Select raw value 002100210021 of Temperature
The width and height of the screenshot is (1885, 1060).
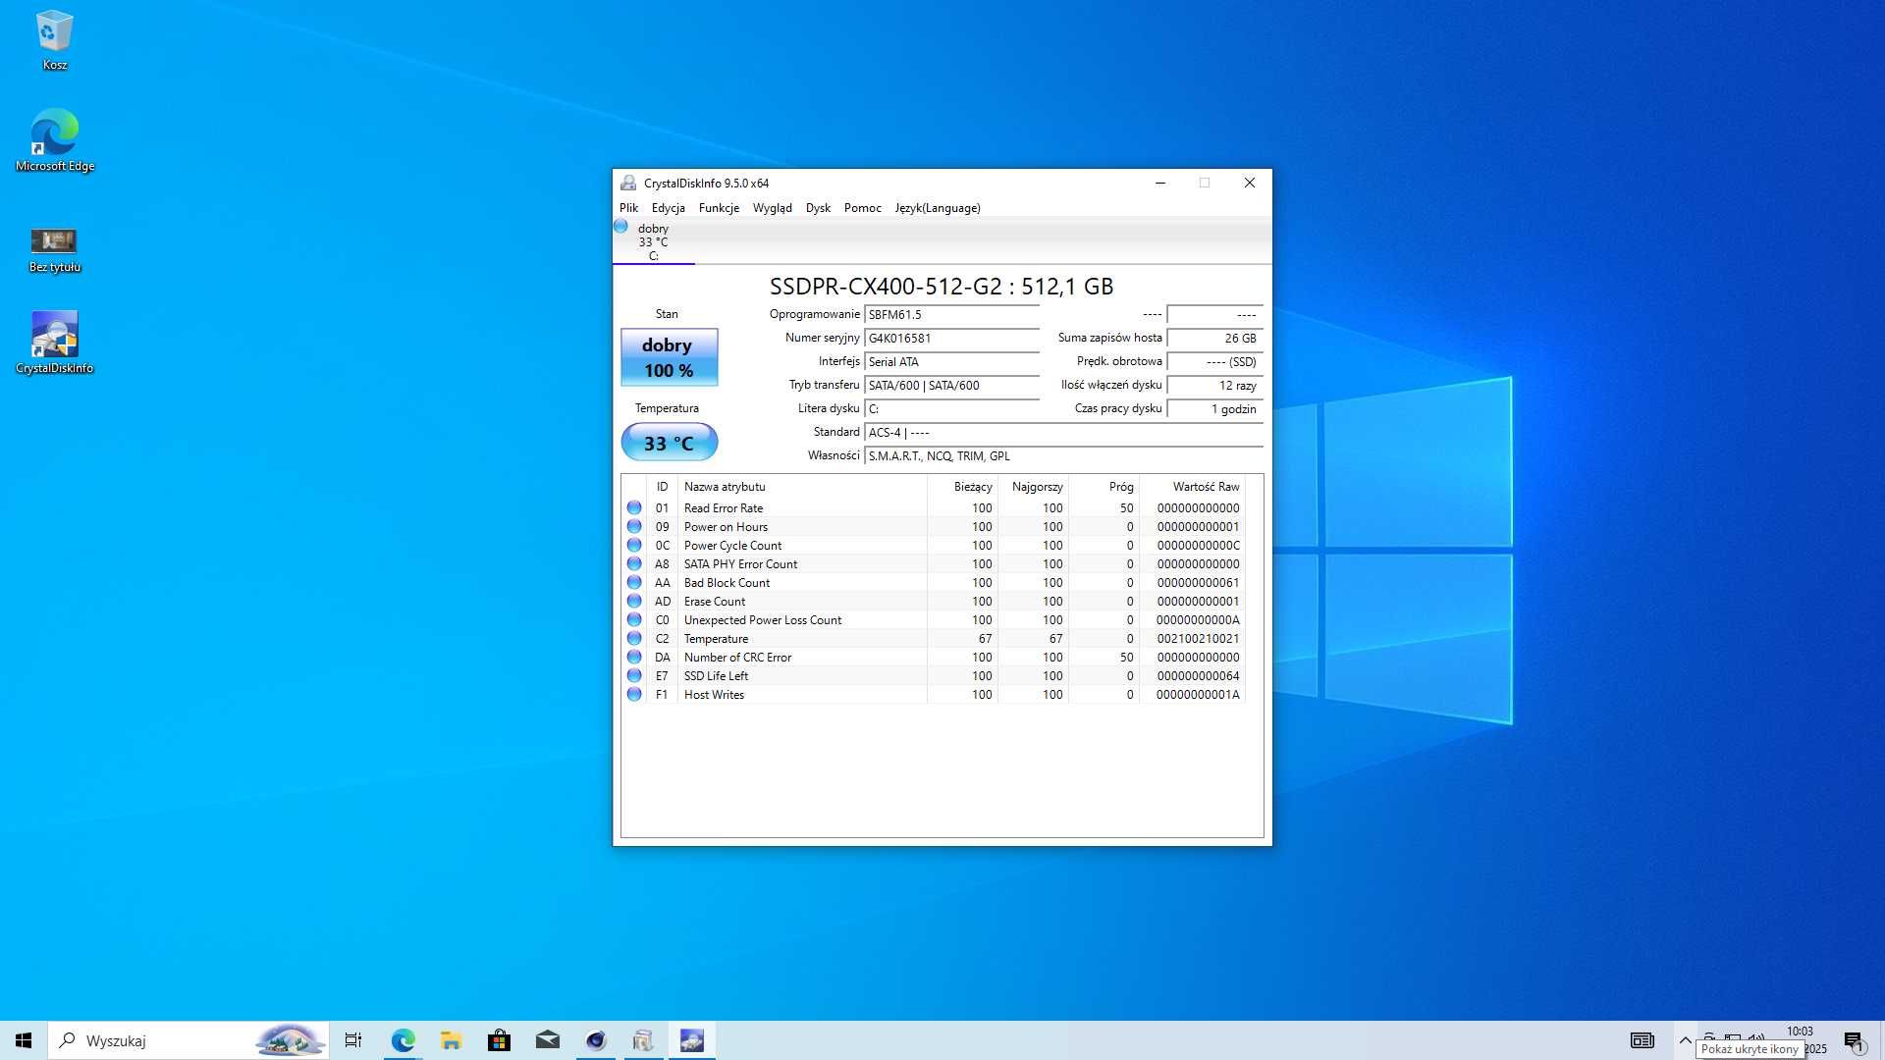(1198, 639)
